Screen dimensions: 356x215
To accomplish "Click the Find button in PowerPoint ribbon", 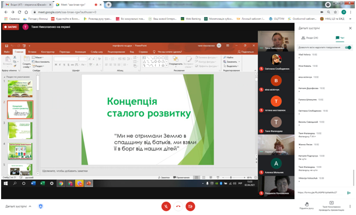I will click(228, 57).
